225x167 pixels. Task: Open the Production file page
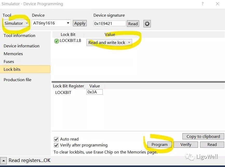pos(17,80)
